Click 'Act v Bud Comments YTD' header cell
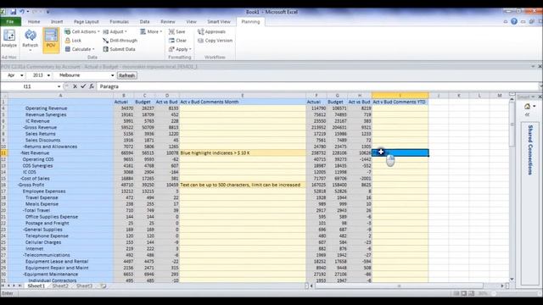This screenshot has width=543, height=305. click(x=400, y=102)
